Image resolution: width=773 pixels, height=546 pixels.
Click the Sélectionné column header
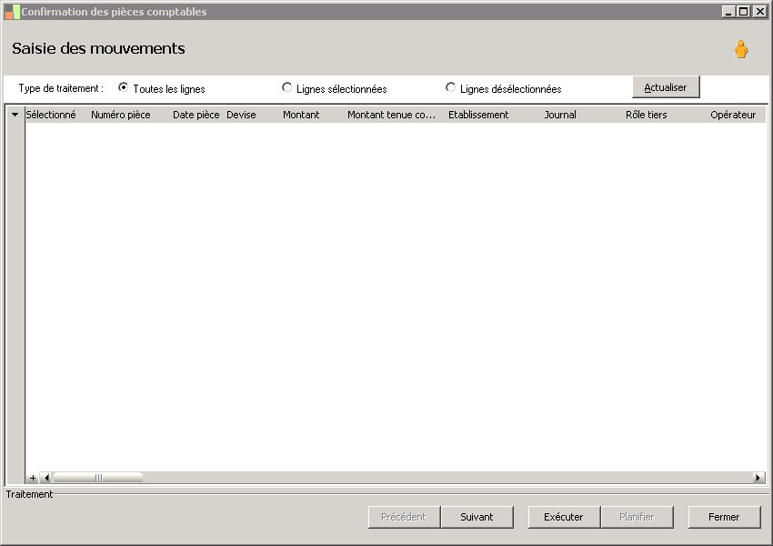tap(51, 115)
